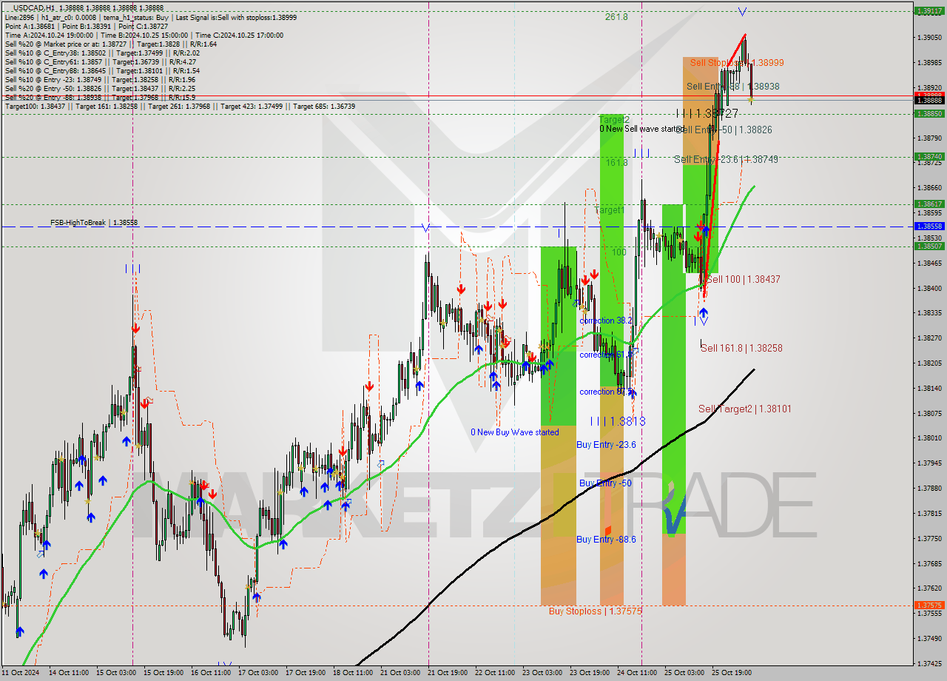Click the blue 1.38558 price axis tag
Viewport: 947px width, 681px height.
point(929,227)
